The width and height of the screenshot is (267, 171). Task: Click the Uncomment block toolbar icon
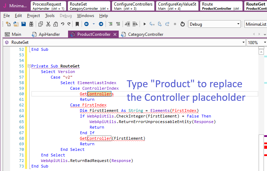pos(118,24)
